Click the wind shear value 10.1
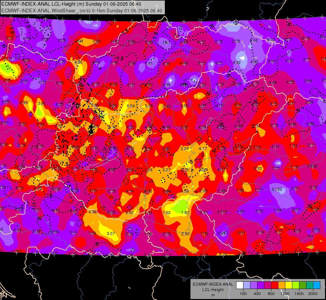 click(166, 42)
